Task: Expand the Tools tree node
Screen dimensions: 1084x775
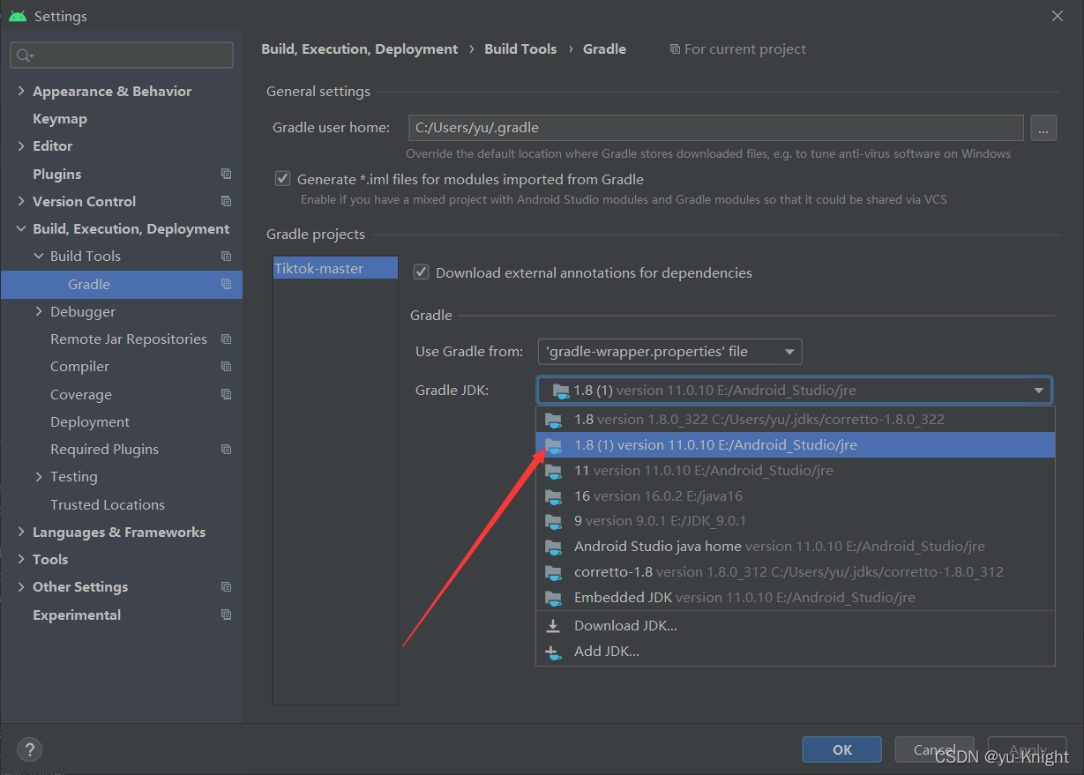Action: [x=22, y=559]
